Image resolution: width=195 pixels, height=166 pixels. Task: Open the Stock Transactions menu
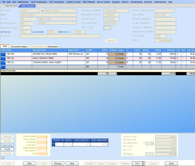(x=39, y=2)
